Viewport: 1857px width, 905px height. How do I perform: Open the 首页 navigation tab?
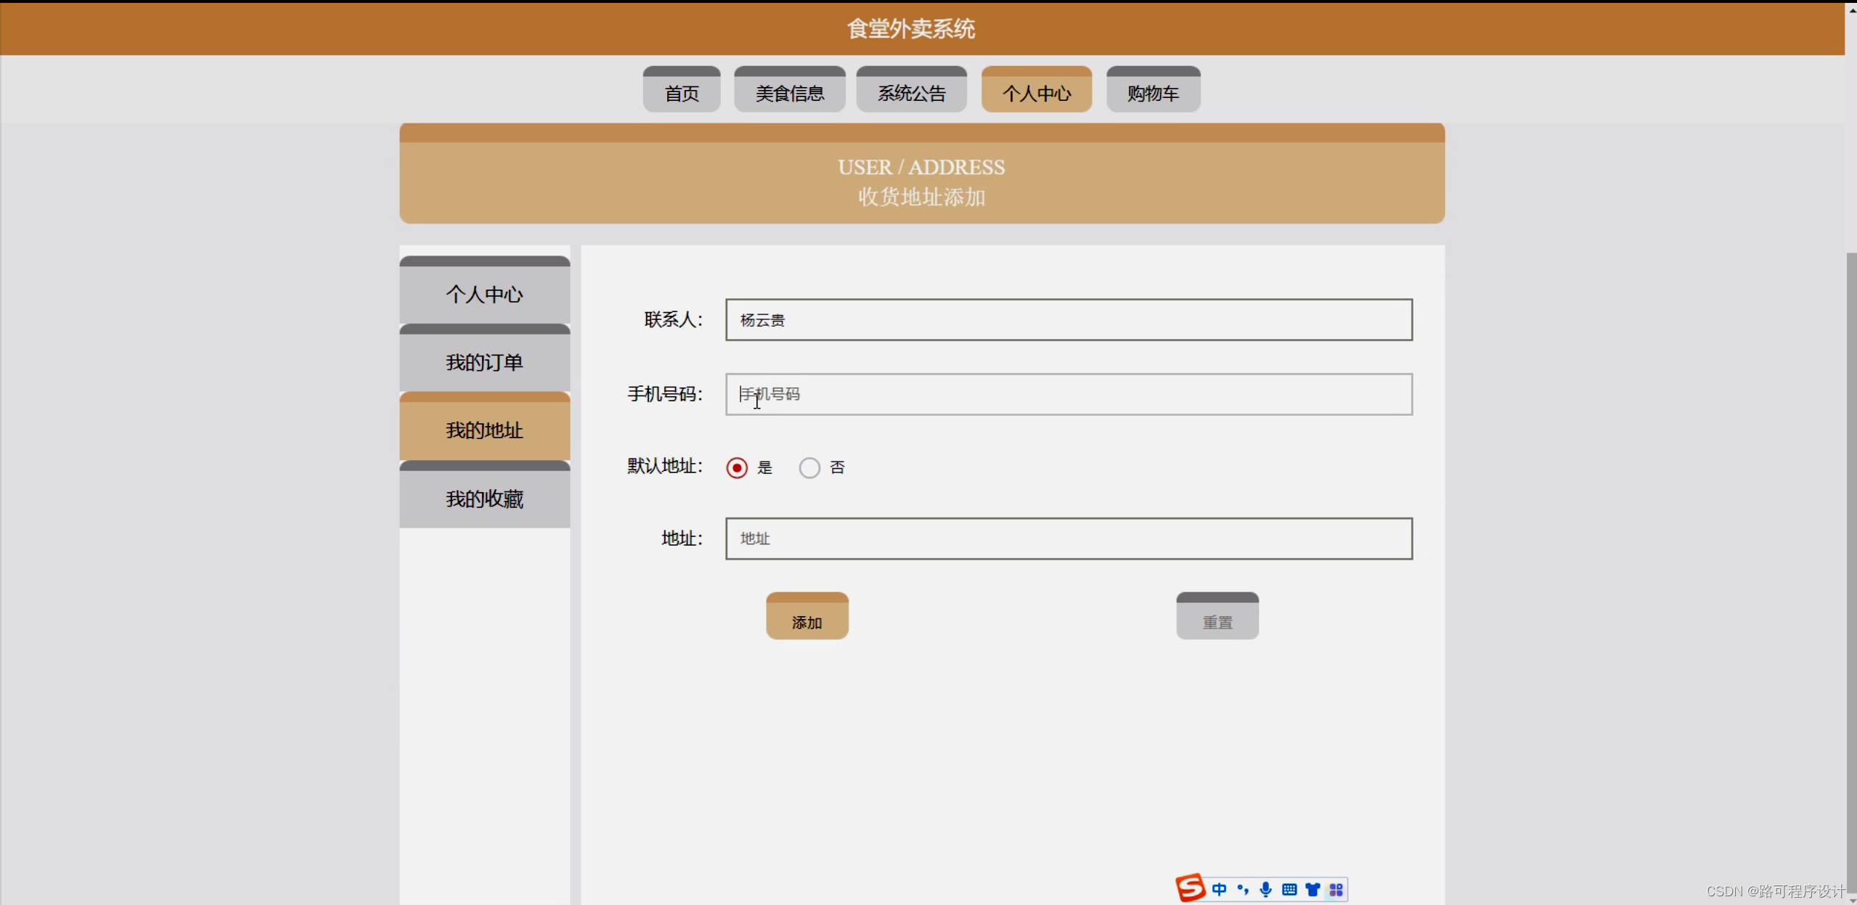681,93
